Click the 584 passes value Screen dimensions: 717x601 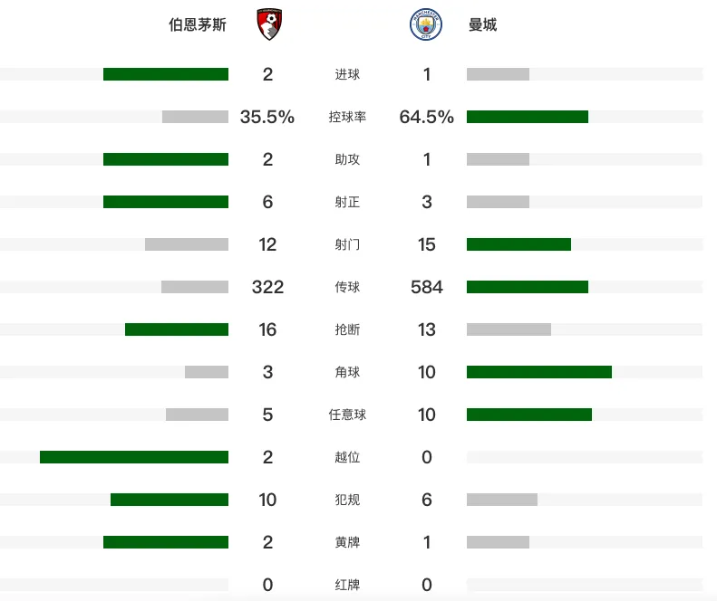point(427,287)
